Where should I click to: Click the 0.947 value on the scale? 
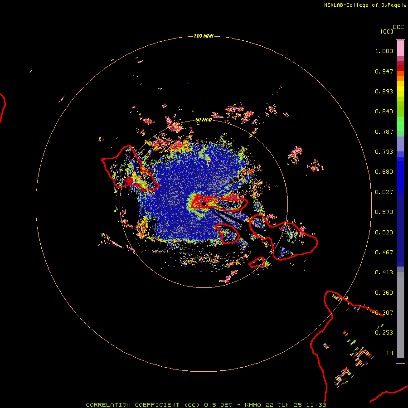point(384,71)
